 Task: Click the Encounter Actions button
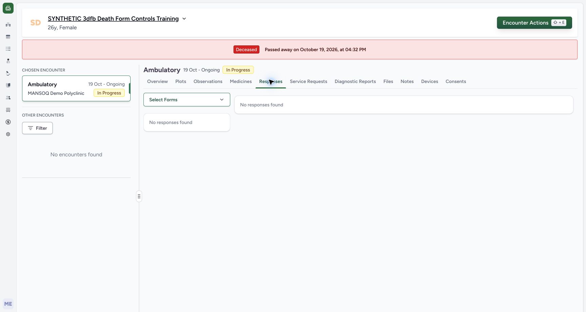tap(534, 23)
